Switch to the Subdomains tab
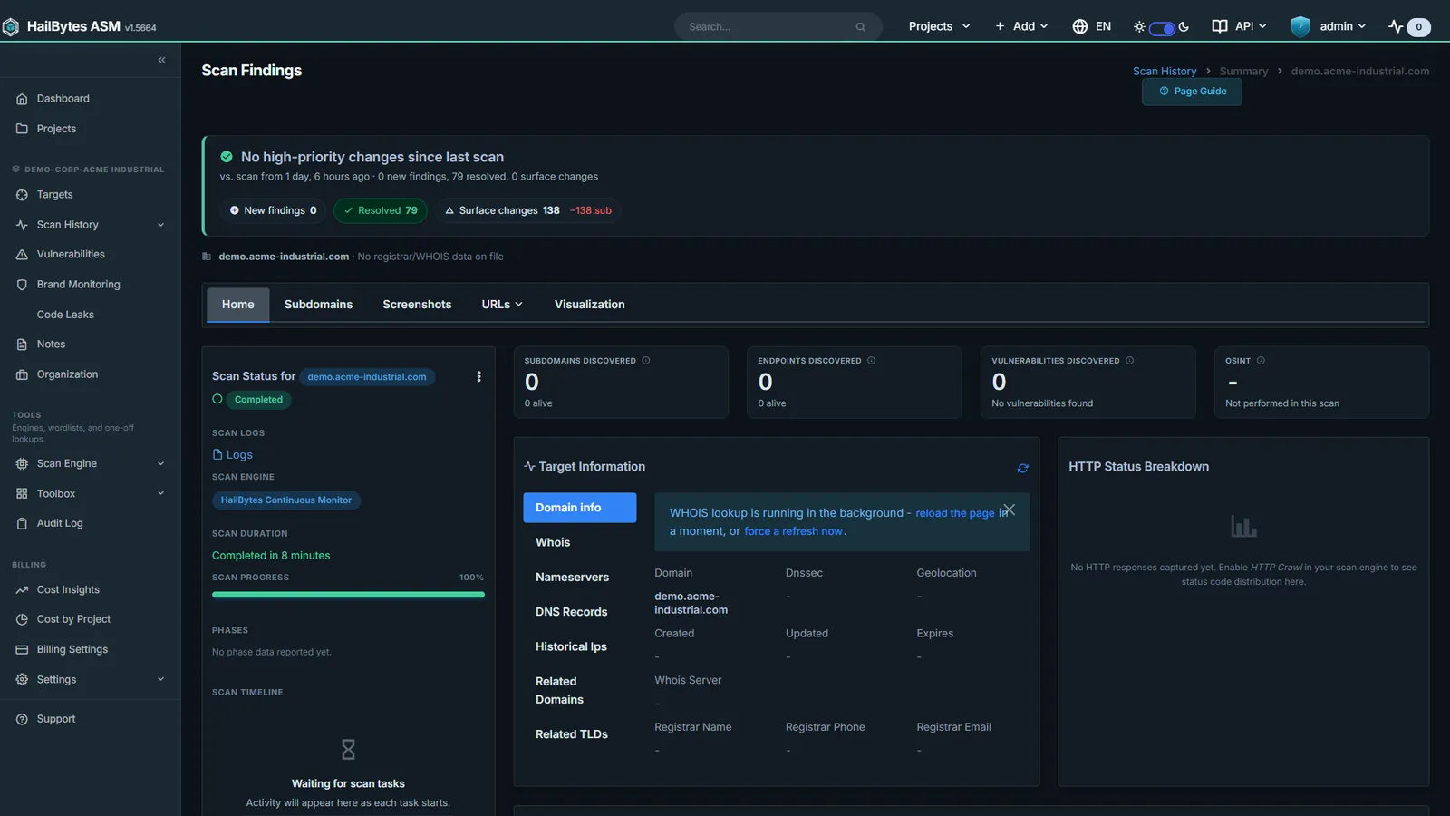The height and width of the screenshot is (816, 1450). point(318,305)
